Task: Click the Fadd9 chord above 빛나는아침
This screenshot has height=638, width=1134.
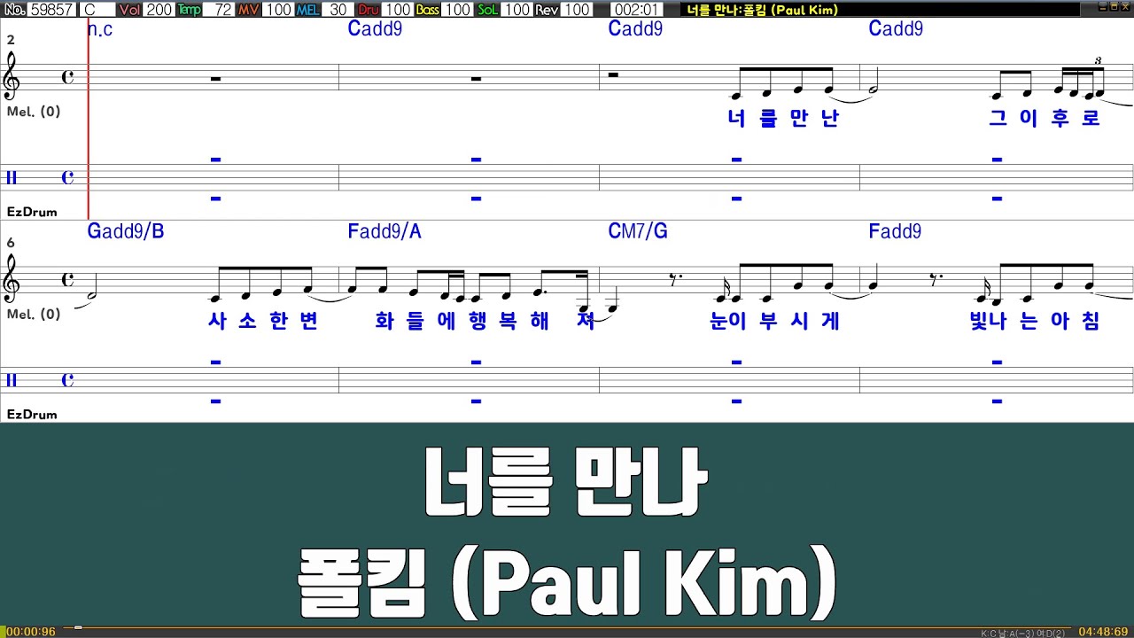Action: (x=896, y=232)
